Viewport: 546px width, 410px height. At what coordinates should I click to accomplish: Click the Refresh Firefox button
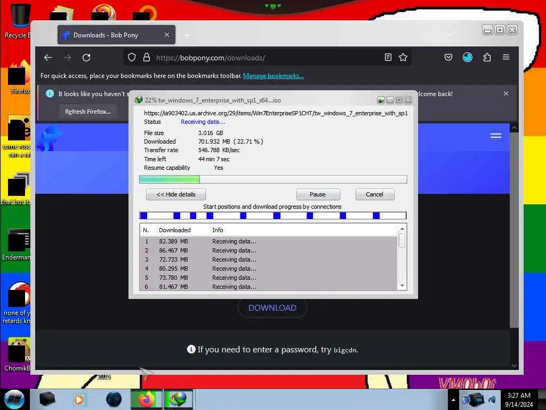88,112
